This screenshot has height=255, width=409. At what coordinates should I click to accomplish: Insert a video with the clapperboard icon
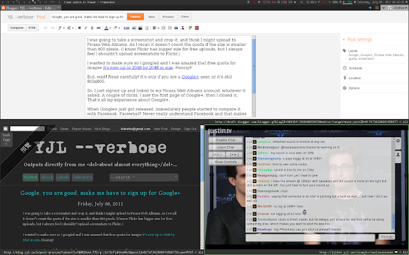pos(141,28)
